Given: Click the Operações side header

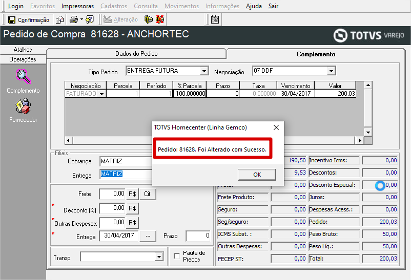Looking at the screenshot, I should (x=23, y=59).
